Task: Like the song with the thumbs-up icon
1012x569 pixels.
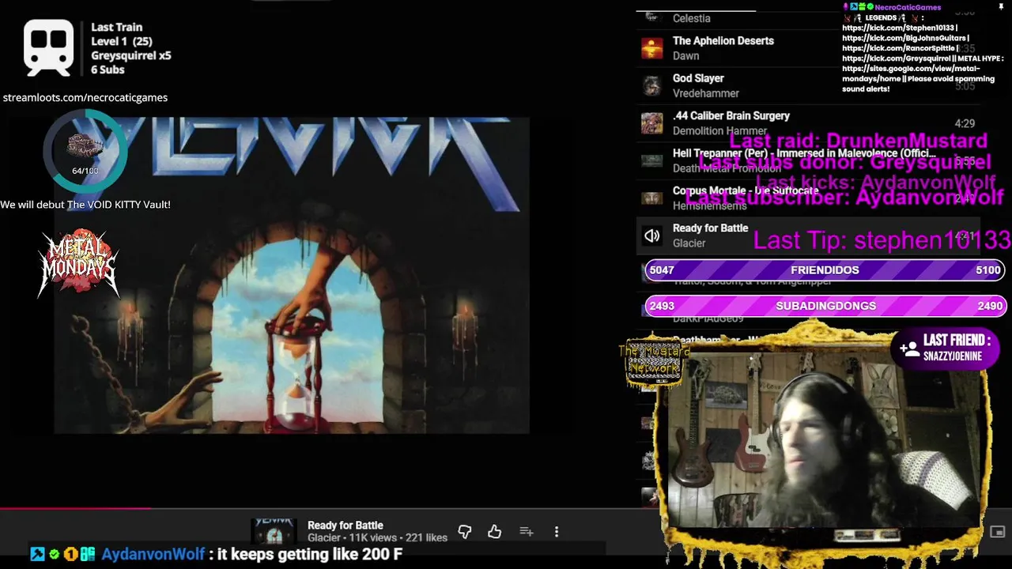Action: click(495, 532)
